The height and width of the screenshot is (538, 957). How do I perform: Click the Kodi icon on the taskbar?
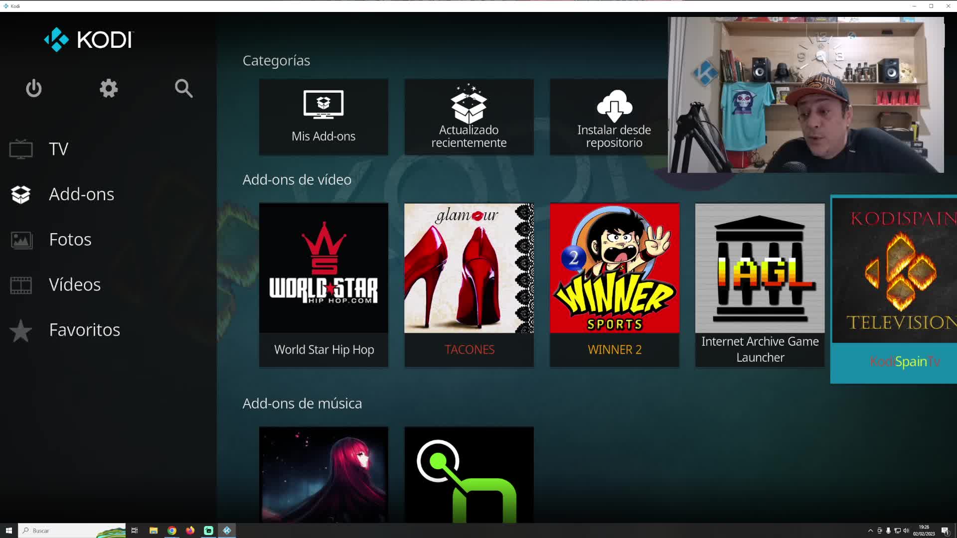click(227, 531)
